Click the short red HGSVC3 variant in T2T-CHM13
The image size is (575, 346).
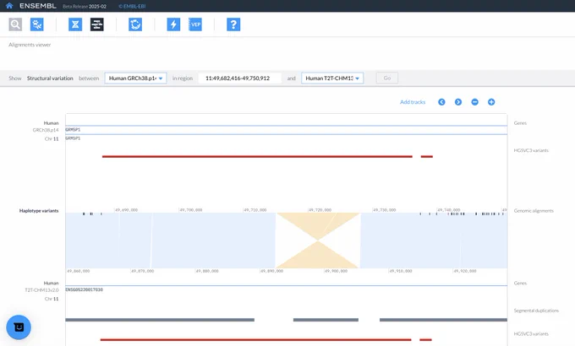click(x=425, y=340)
